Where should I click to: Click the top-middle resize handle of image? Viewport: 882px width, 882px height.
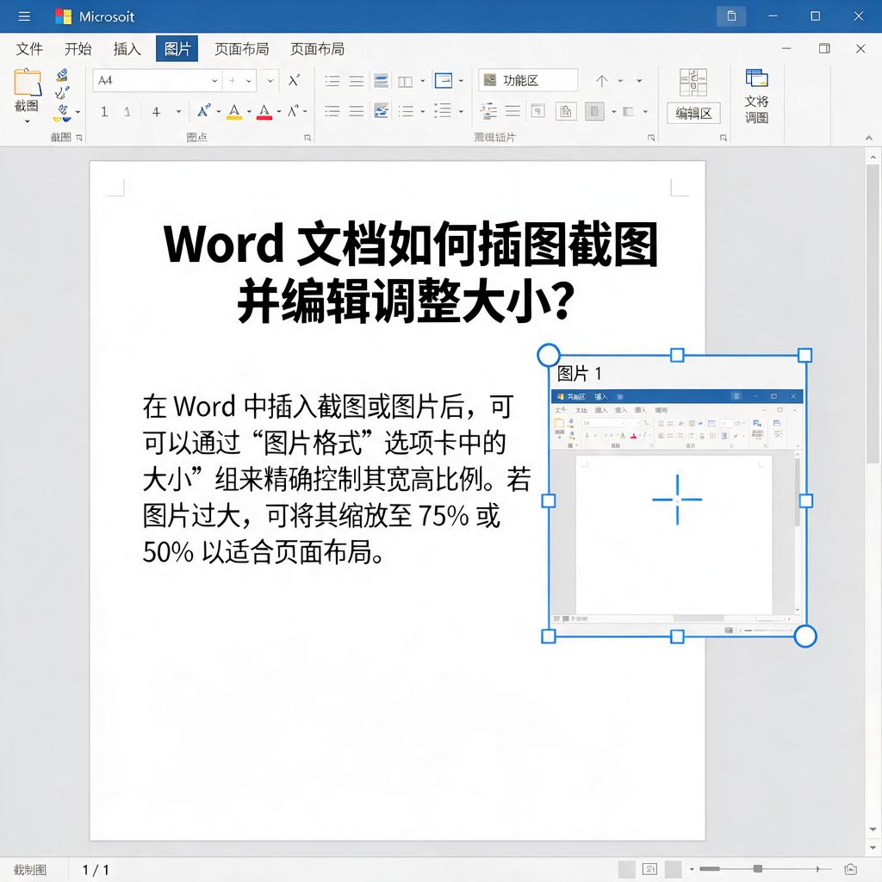point(677,355)
